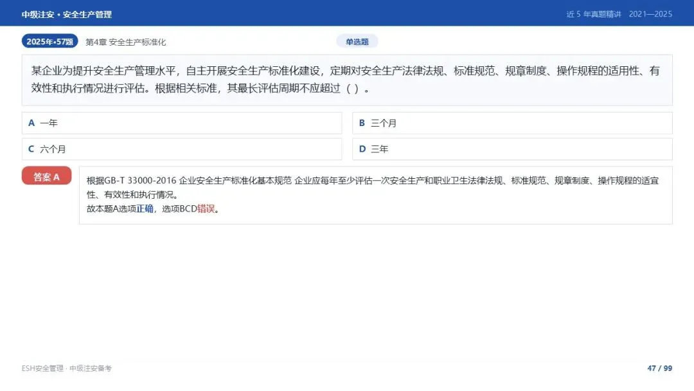
Task: Click the header text 近 5 年真题精讲
Action: (x=594, y=14)
